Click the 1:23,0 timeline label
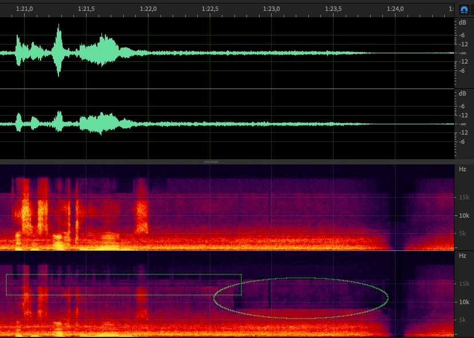Image resolution: width=474 pixels, height=338 pixels. 272,9
